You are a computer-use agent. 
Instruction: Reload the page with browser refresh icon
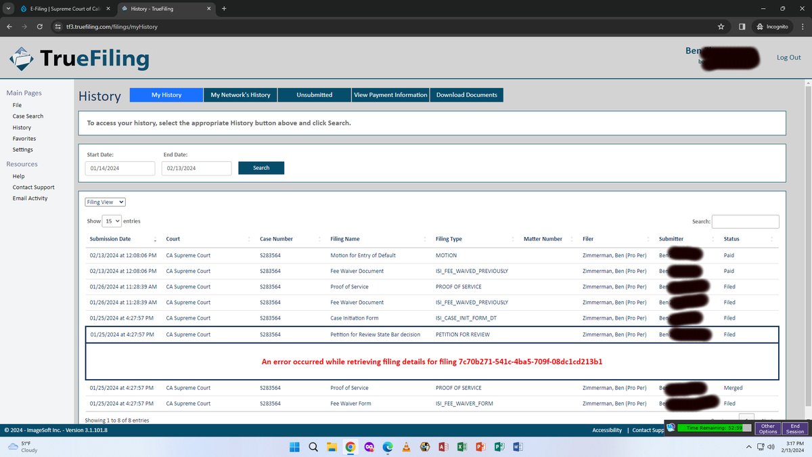(40, 26)
